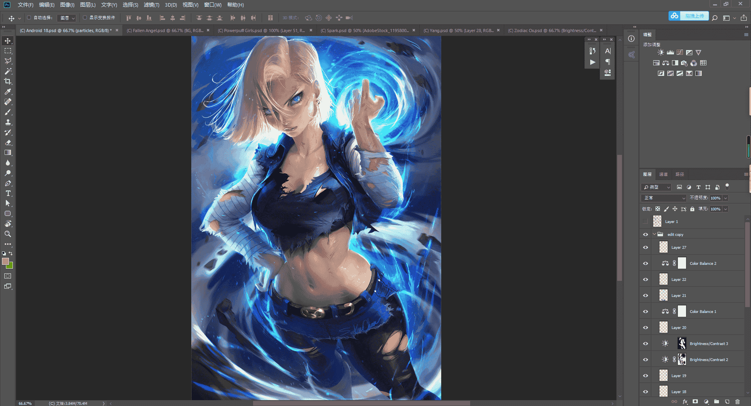The height and width of the screenshot is (406, 751).
Task: Open the blend mode dropdown
Action: pos(664,198)
